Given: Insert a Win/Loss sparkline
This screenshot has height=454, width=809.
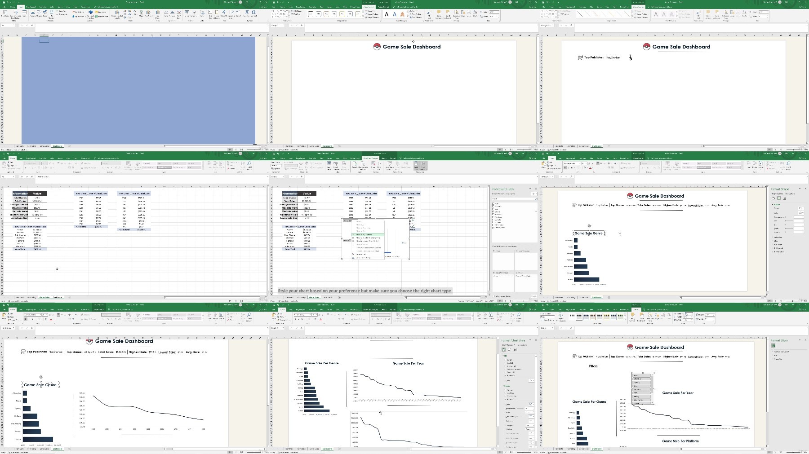Looking at the screenshot, I should tap(178, 14).
